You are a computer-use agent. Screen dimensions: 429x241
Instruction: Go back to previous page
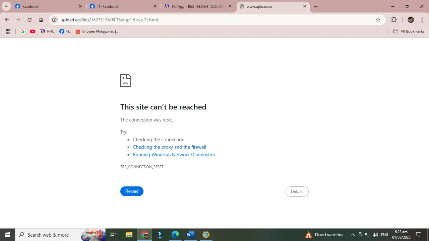click(7, 20)
